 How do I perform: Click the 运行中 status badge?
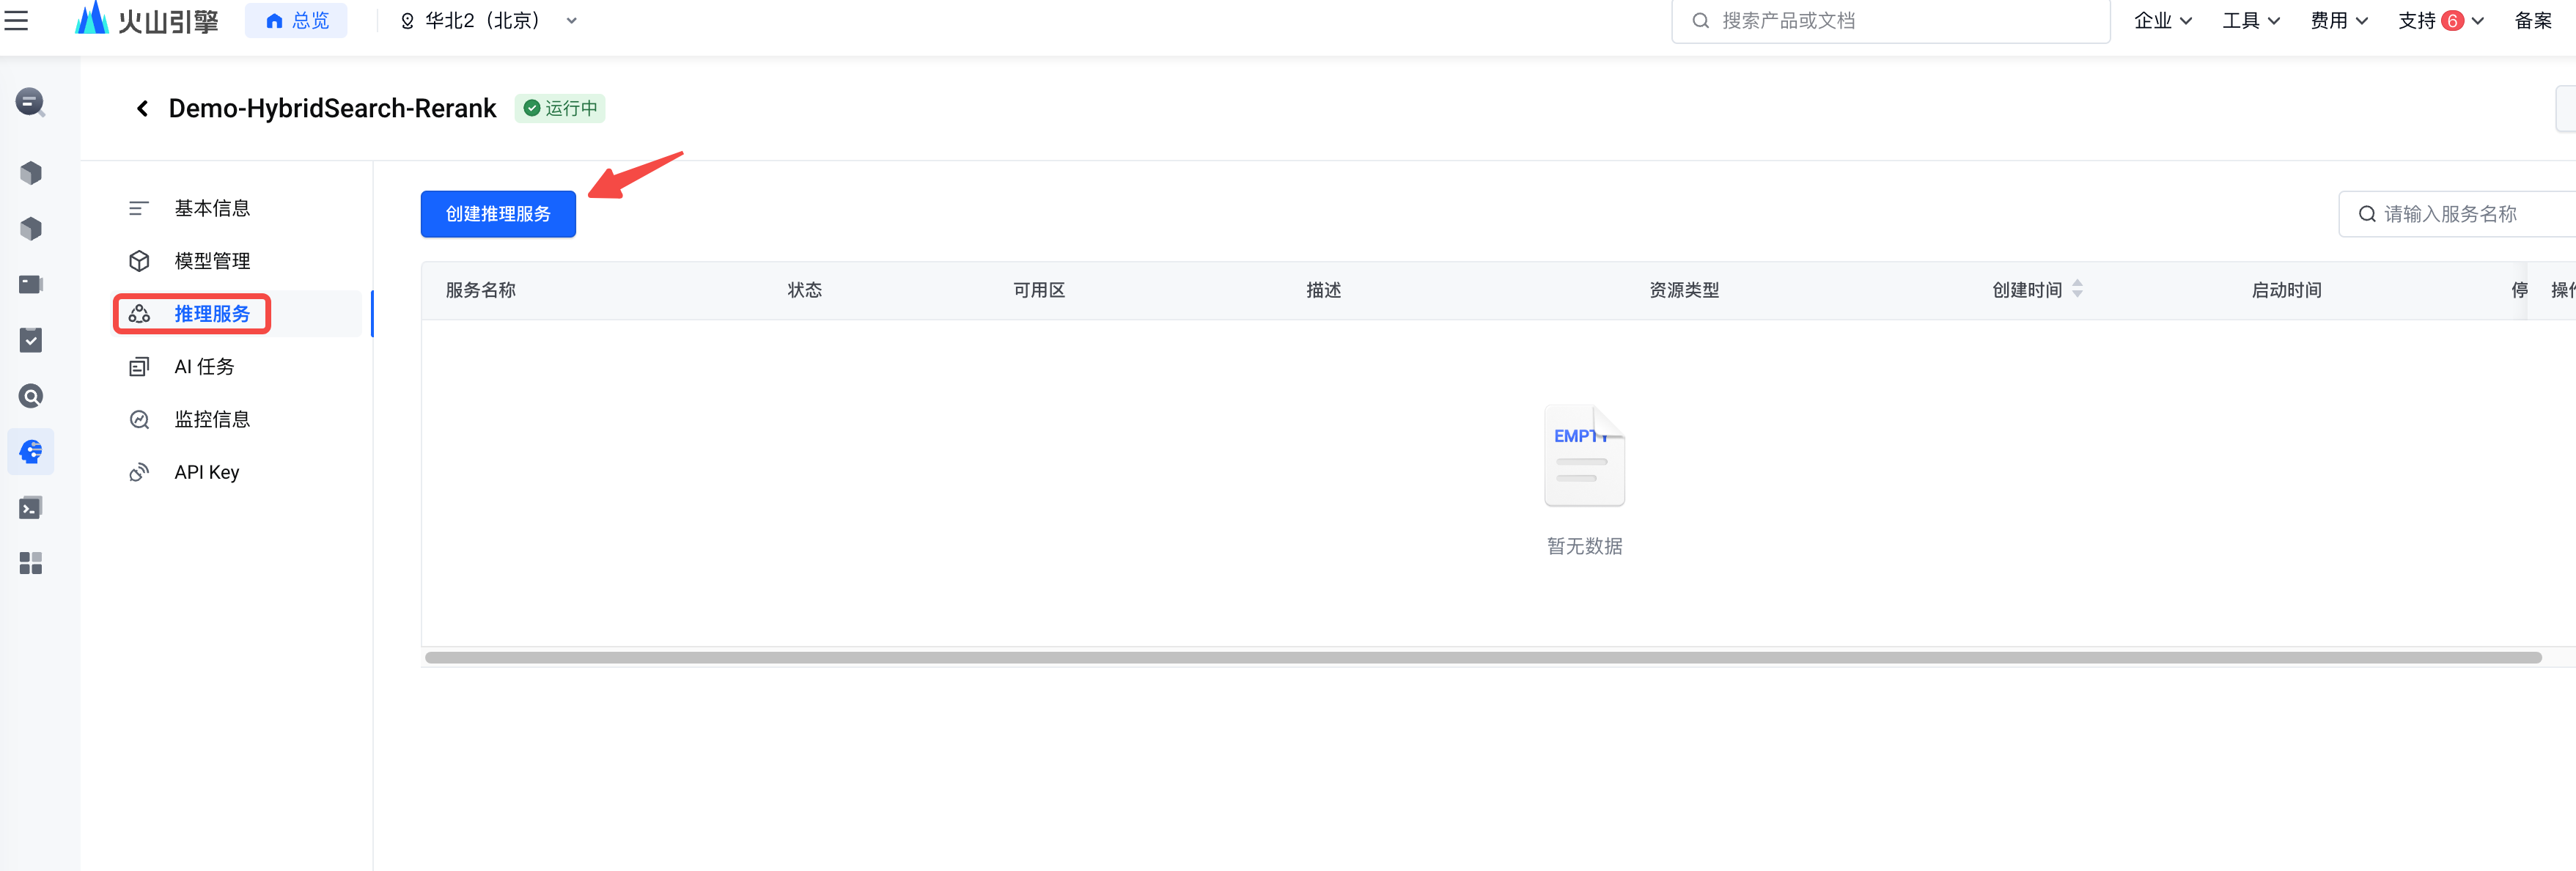[560, 108]
